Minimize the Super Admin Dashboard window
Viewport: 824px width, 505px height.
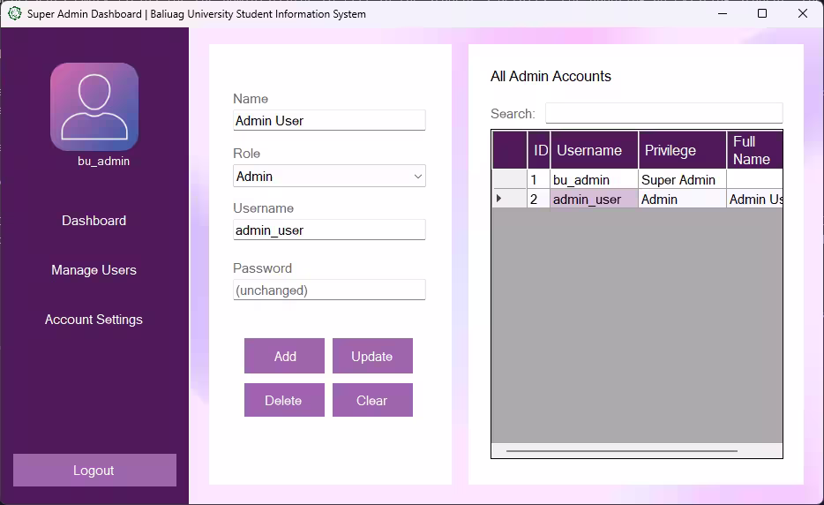[x=723, y=13]
